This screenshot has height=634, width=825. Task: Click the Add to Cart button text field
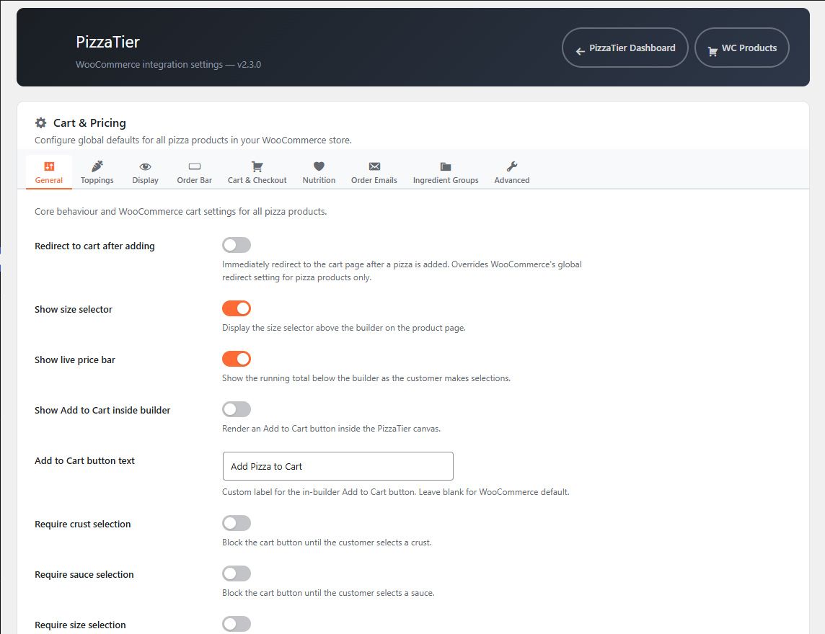[337, 466]
